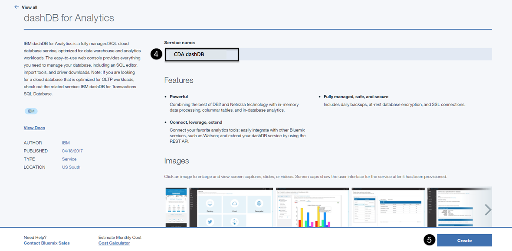Click the IBM author link
Image resolution: width=512 pixels, height=251 pixels.
pos(66,142)
